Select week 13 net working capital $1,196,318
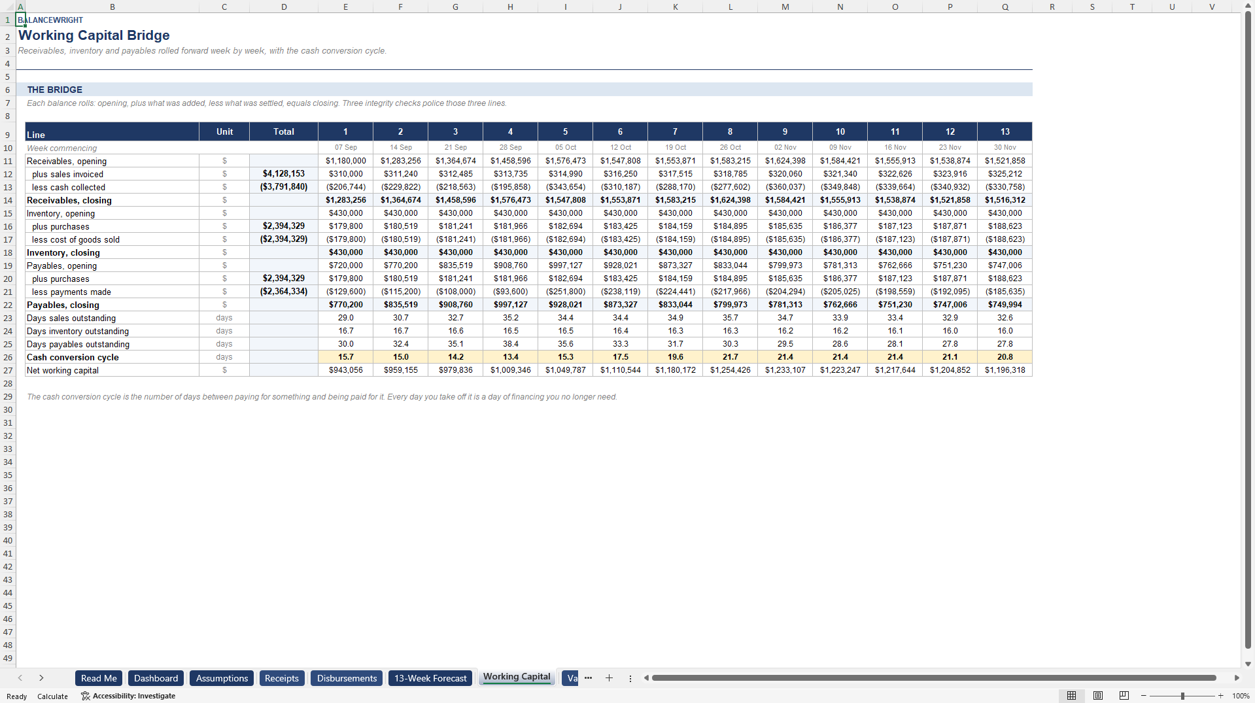This screenshot has width=1255, height=703. point(1005,370)
